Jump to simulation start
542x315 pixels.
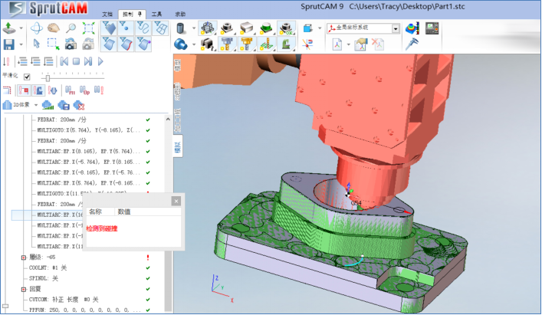tap(64, 61)
